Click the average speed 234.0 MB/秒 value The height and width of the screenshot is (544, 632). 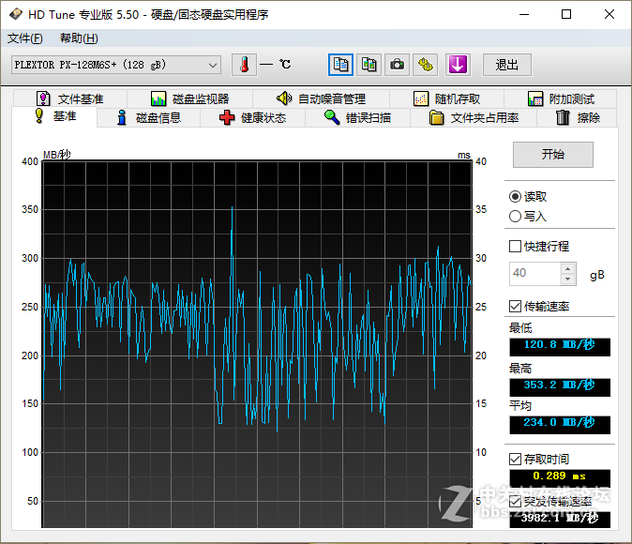point(560,425)
